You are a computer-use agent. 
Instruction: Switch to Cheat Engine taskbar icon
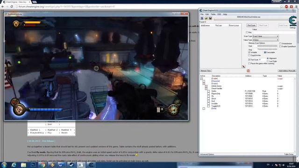point(91,165)
